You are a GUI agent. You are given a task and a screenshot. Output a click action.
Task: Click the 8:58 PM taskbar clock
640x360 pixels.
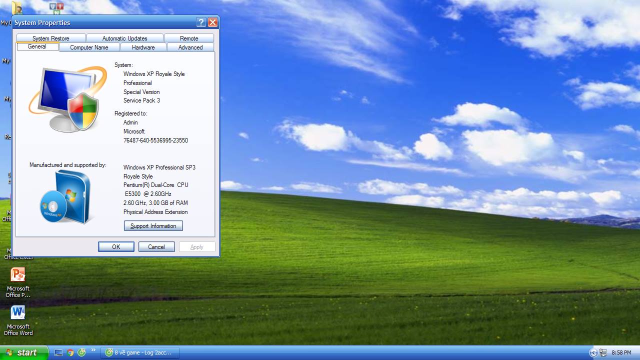[x=621, y=352]
